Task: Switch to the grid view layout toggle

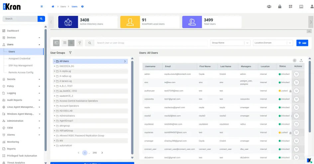Action: click(65, 43)
